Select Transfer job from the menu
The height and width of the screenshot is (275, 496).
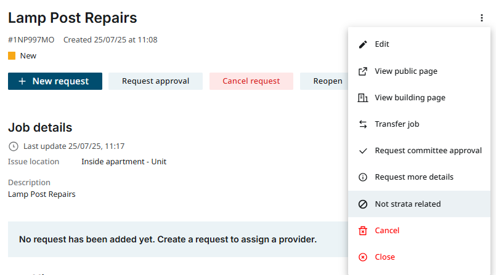397,124
